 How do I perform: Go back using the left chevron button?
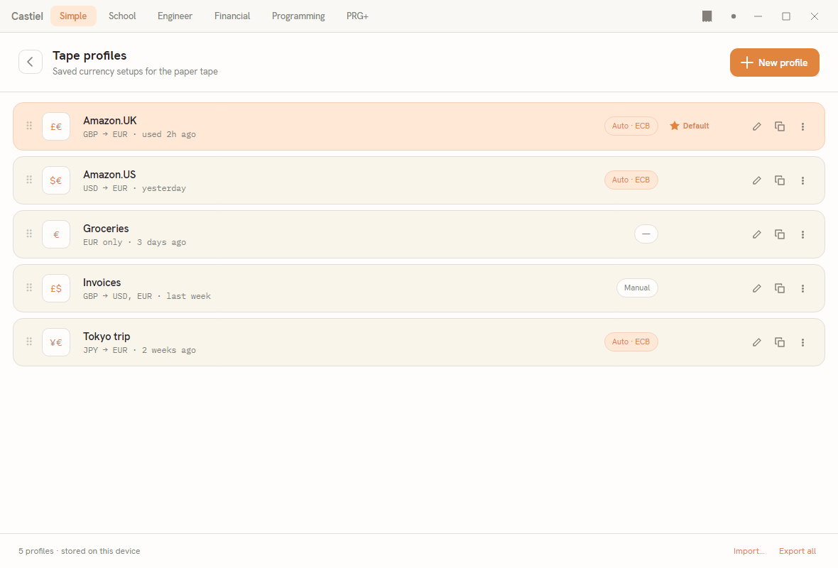pos(31,62)
